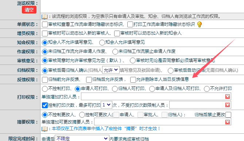Viewport: 244px width, 141px height.
Task: Select 控制可更改人 radio option
Action: point(82,115)
